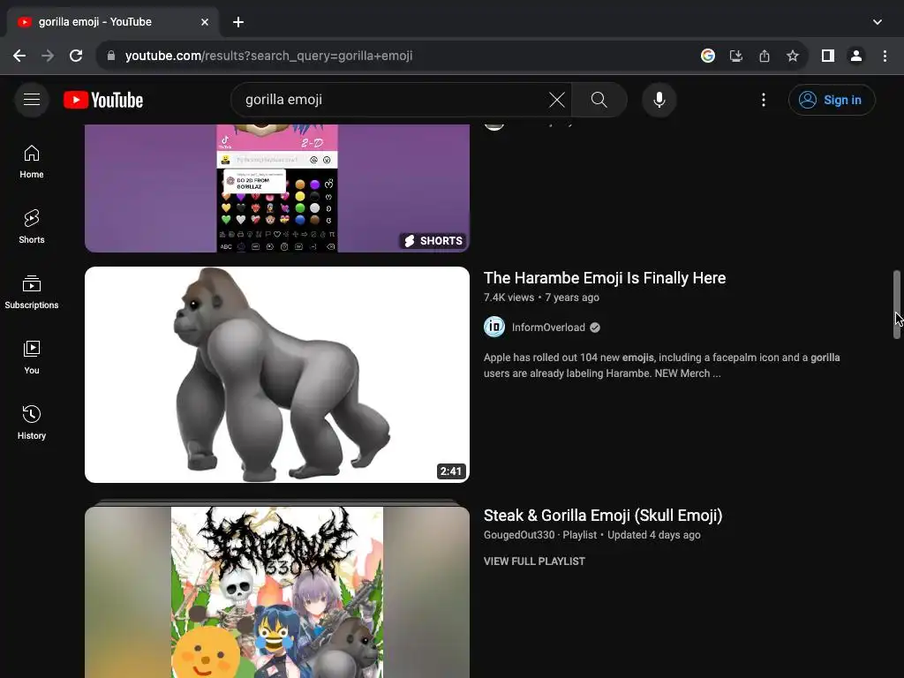Screen dimensions: 904x678
Task: Open the GougedOut330 playlist thumbnail
Action: pyautogui.click(x=277, y=592)
